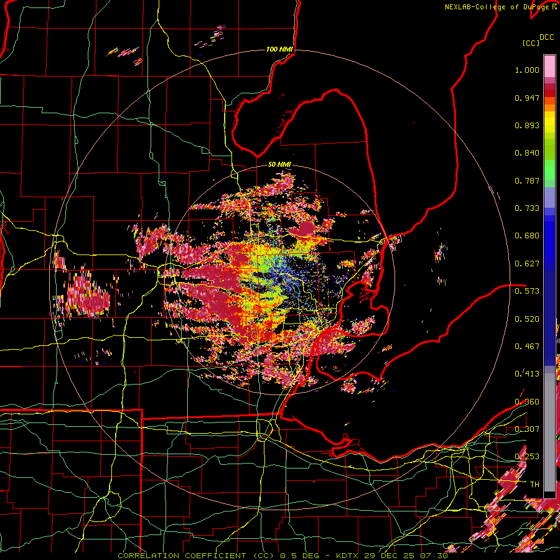The height and width of the screenshot is (560, 560).
Task: Click the 0.307 scale value
Action: pyautogui.click(x=527, y=429)
